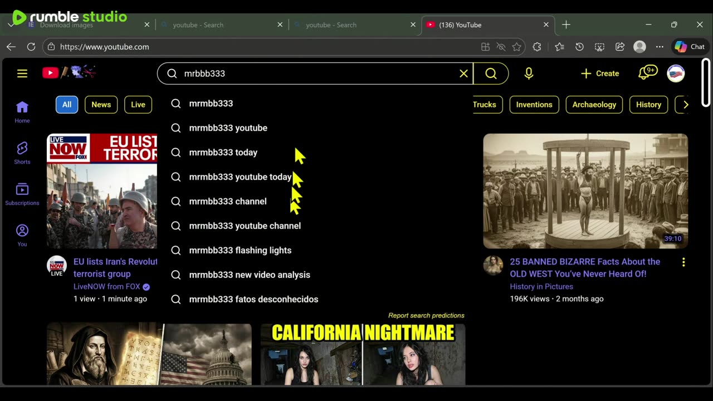Go to Home in the YouTube sidebar
Screen dimensions: 713x401
[x=22, y=112]
